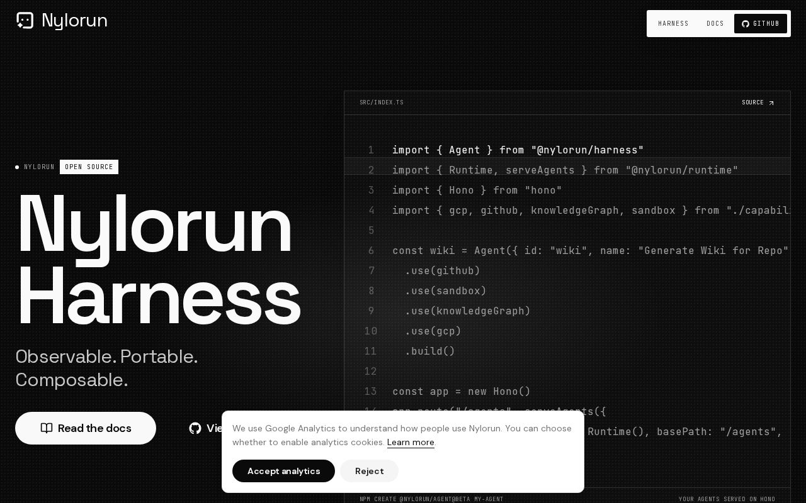The image size is (806, 503).
Task: Click the Observable. Portable. Composable. tagline
Action: pyautogui.click(x=107, y=368)
